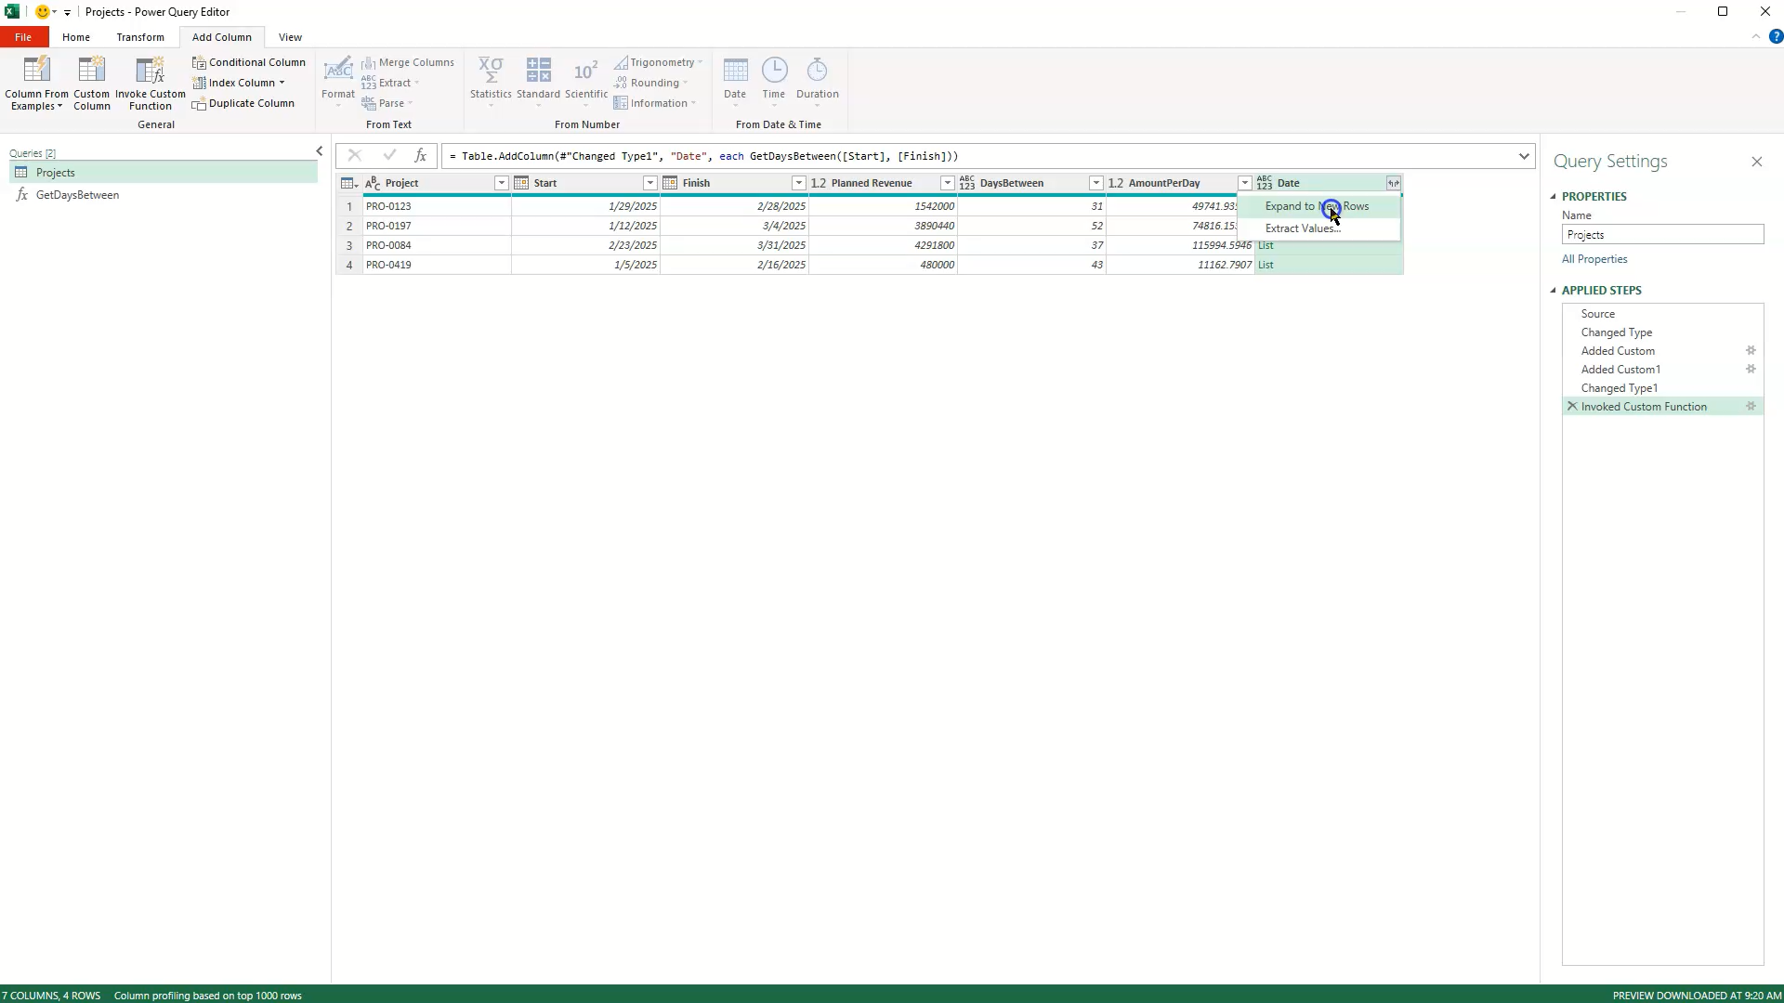Delete the Invoked Custom Function step
Screen dimensions: 1784x1003
1570,406
